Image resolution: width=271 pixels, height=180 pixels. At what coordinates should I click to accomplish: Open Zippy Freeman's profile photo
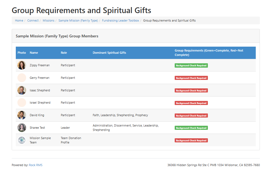click(22, 65)
